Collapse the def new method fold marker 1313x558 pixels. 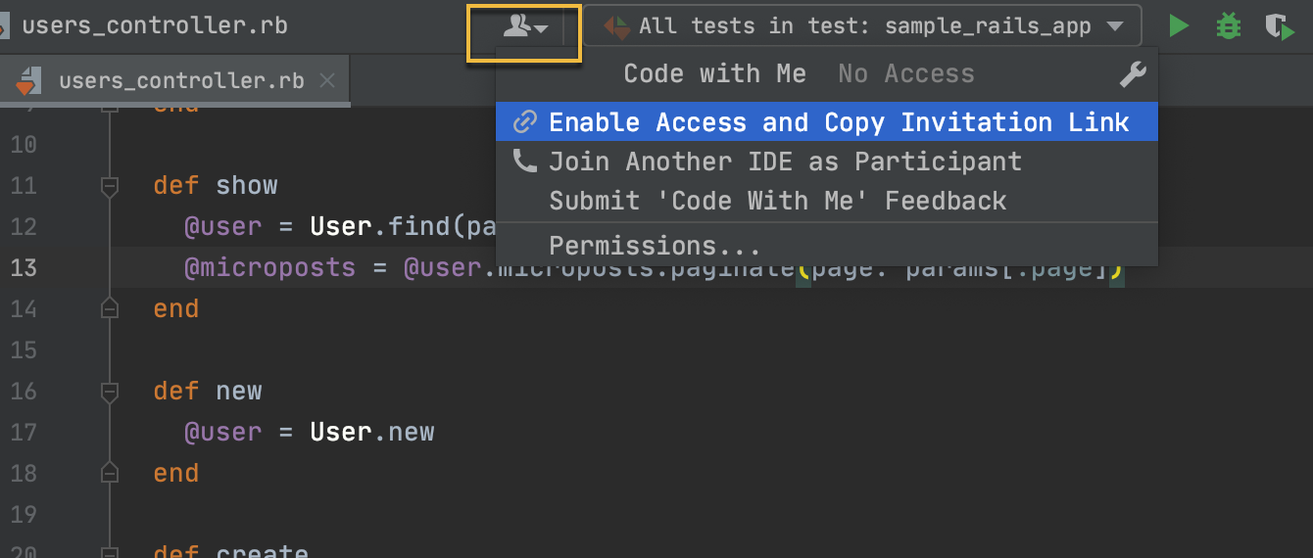110,392
